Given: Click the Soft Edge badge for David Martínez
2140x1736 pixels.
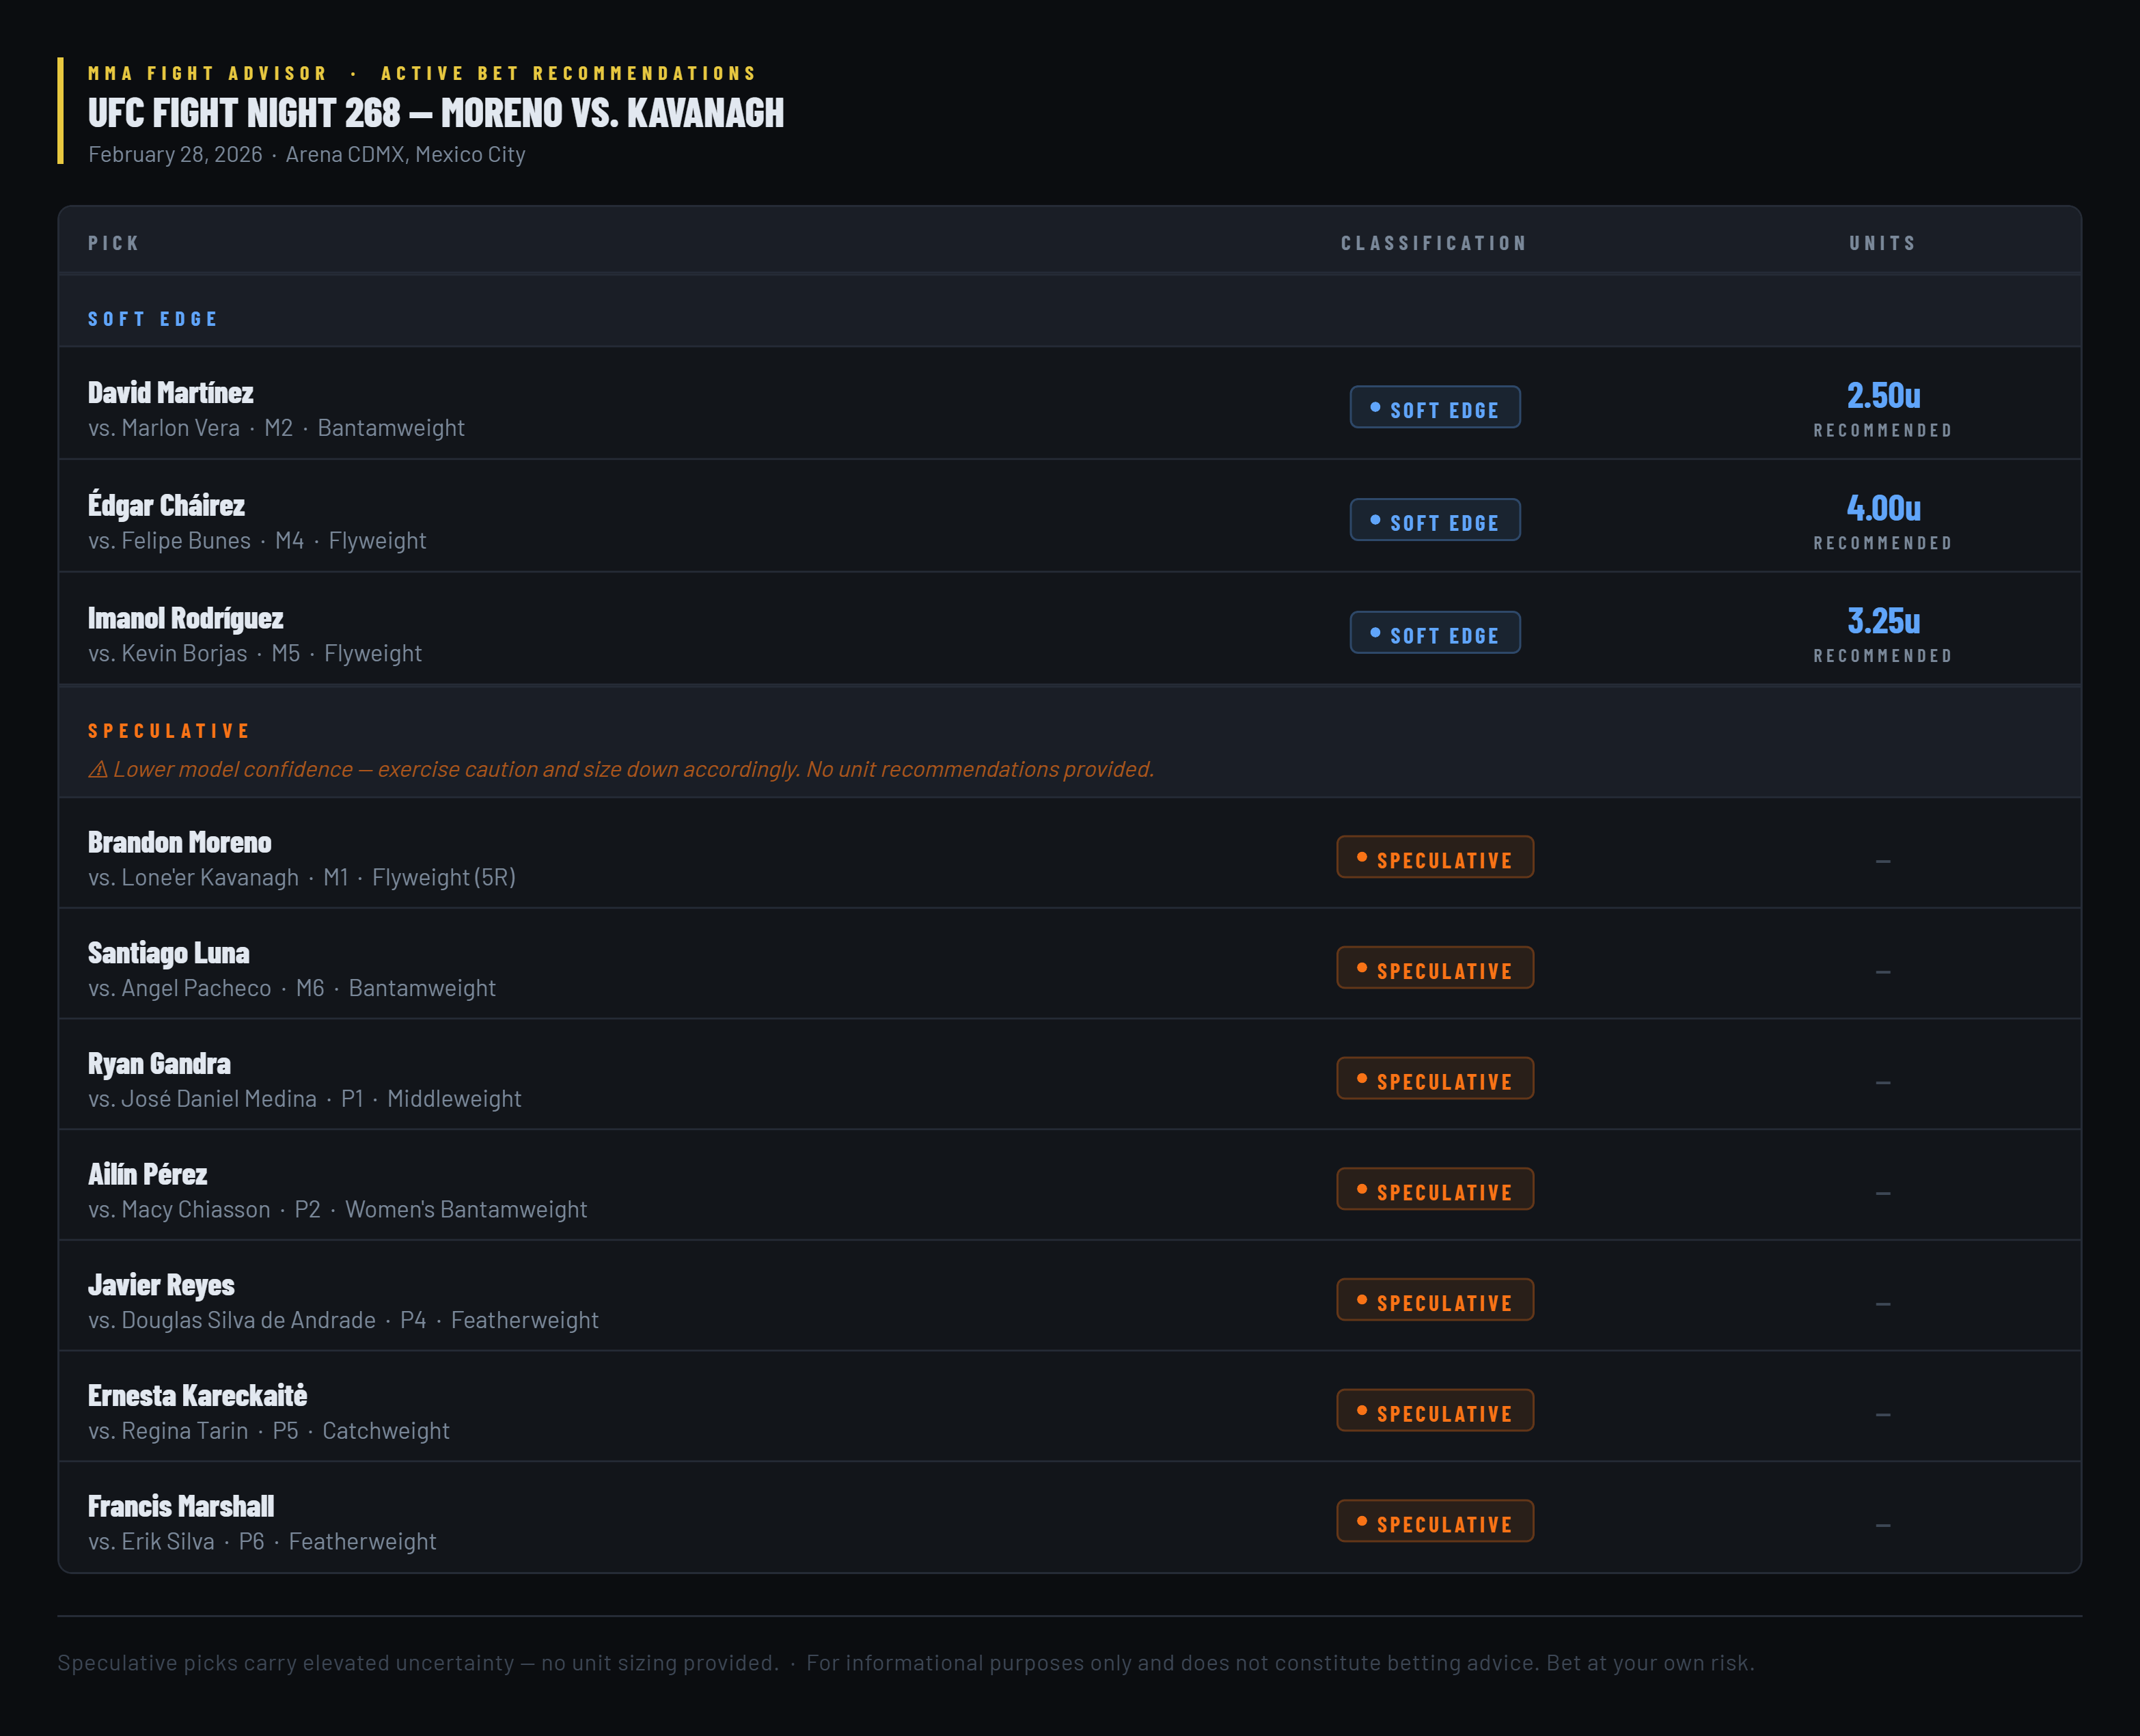Looking at the screenshot, I should (1434, 407).
